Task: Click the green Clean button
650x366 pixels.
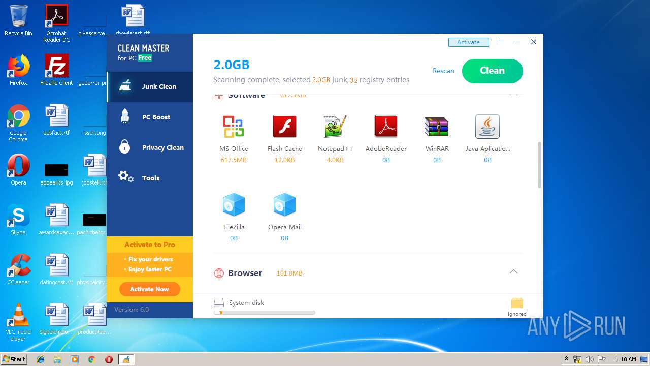Action: tap(492, 71)
